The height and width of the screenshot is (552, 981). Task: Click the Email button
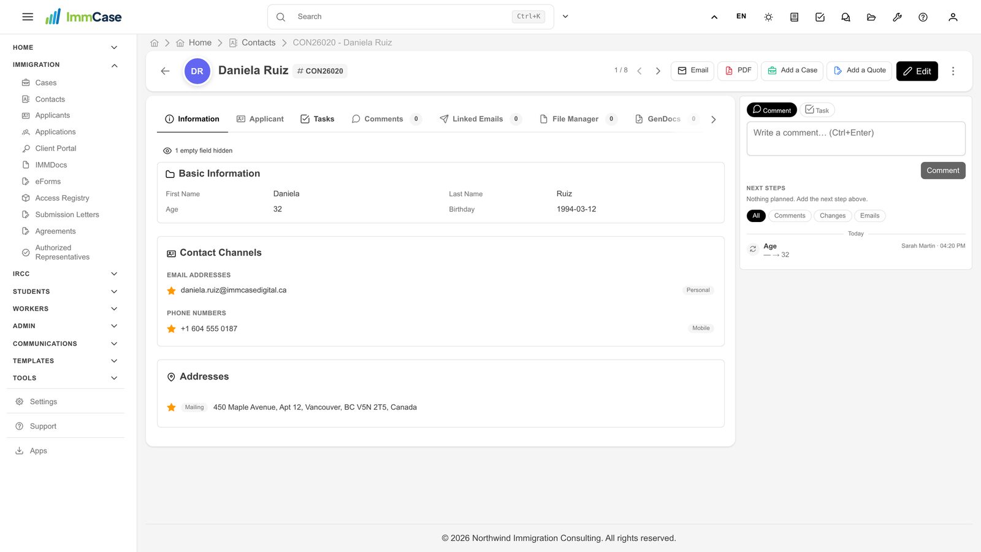pos(692,71)
